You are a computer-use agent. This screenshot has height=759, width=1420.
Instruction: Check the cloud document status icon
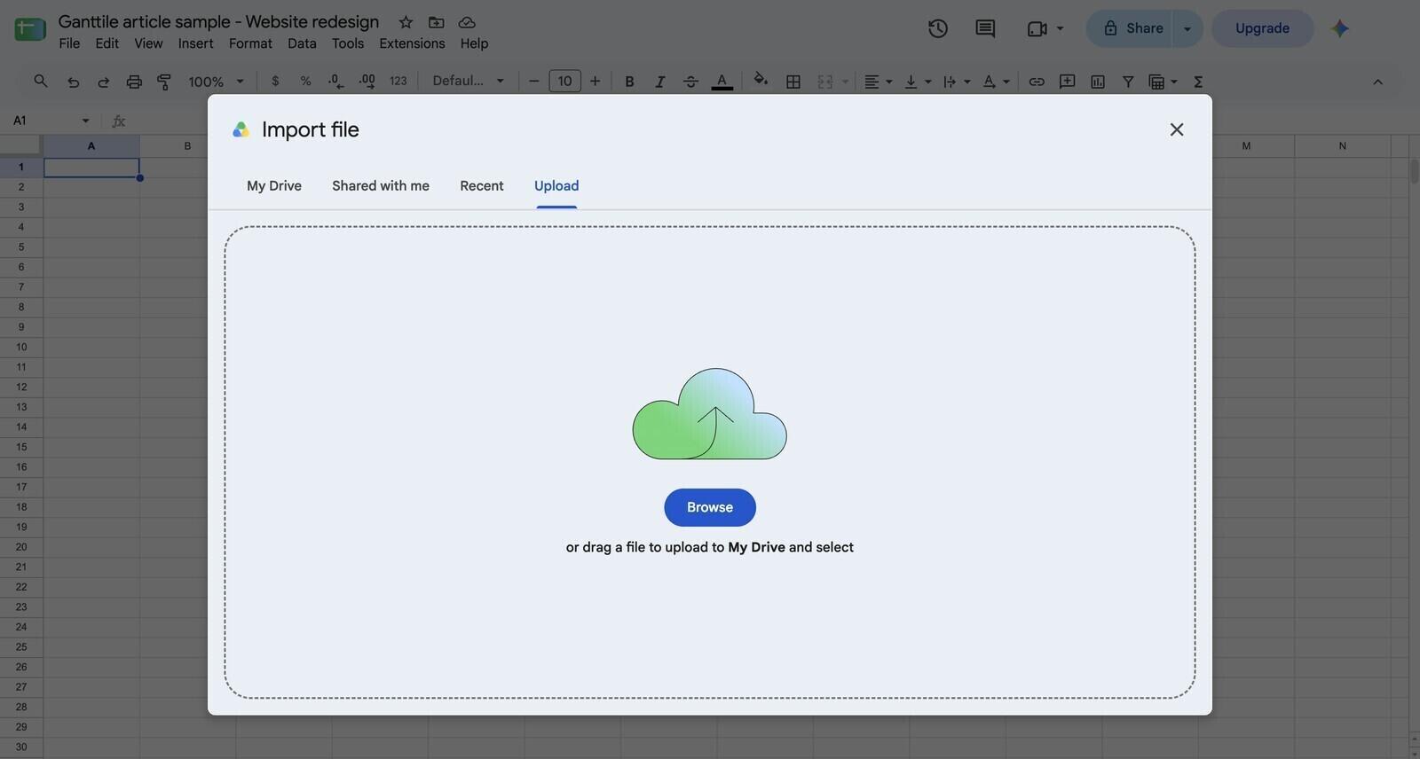click(x=467, y=22)
